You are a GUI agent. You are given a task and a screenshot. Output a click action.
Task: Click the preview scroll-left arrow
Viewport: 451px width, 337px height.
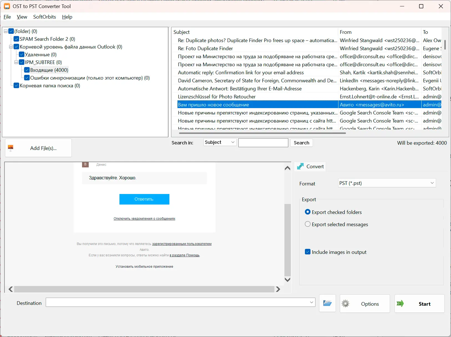pyautogui.click(x=11, y=289)
